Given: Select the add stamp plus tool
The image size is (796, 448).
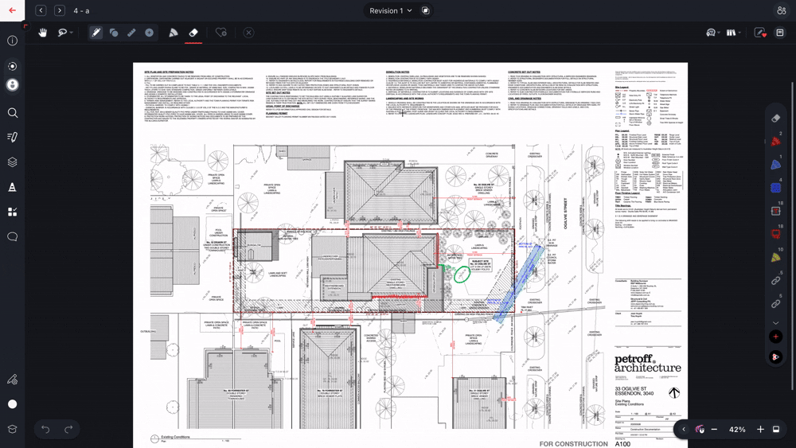Looking at the screenshot, I should pos(149,33).
